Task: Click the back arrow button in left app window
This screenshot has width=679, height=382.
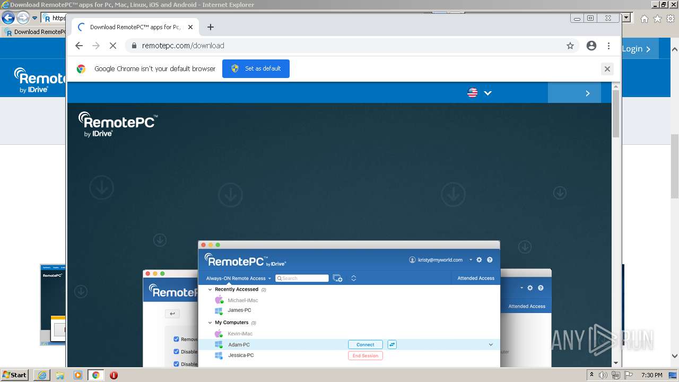Action: point(172,314)
